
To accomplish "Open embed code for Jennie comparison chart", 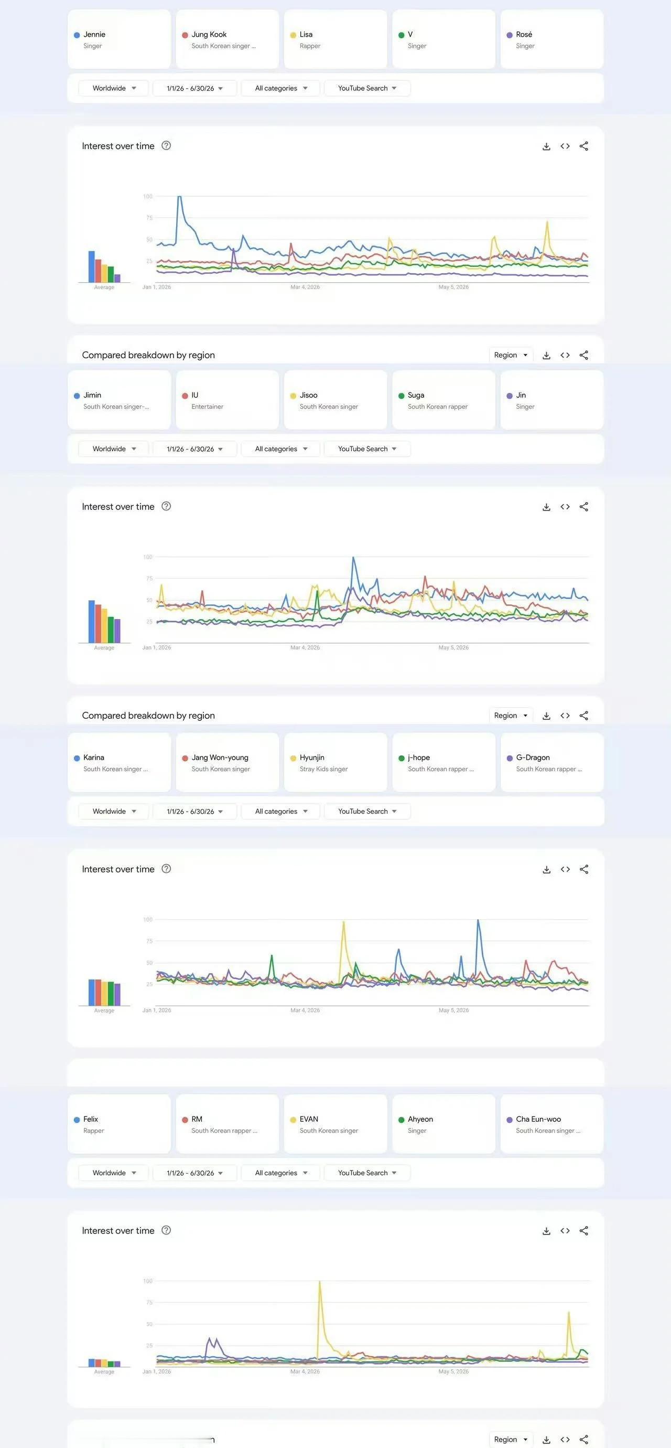I will coord(565,146).
